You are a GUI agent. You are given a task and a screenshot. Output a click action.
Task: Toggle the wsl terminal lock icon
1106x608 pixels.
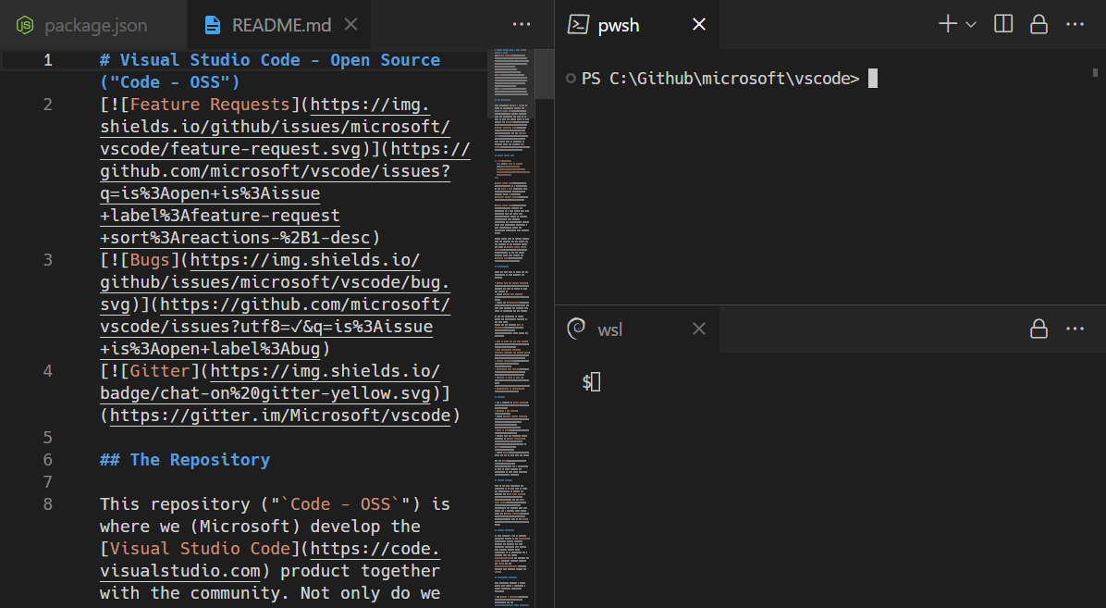tap(1039, 329)
